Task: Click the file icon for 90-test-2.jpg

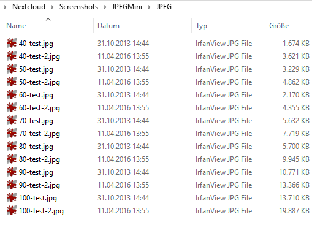Action: pos(12,185)
